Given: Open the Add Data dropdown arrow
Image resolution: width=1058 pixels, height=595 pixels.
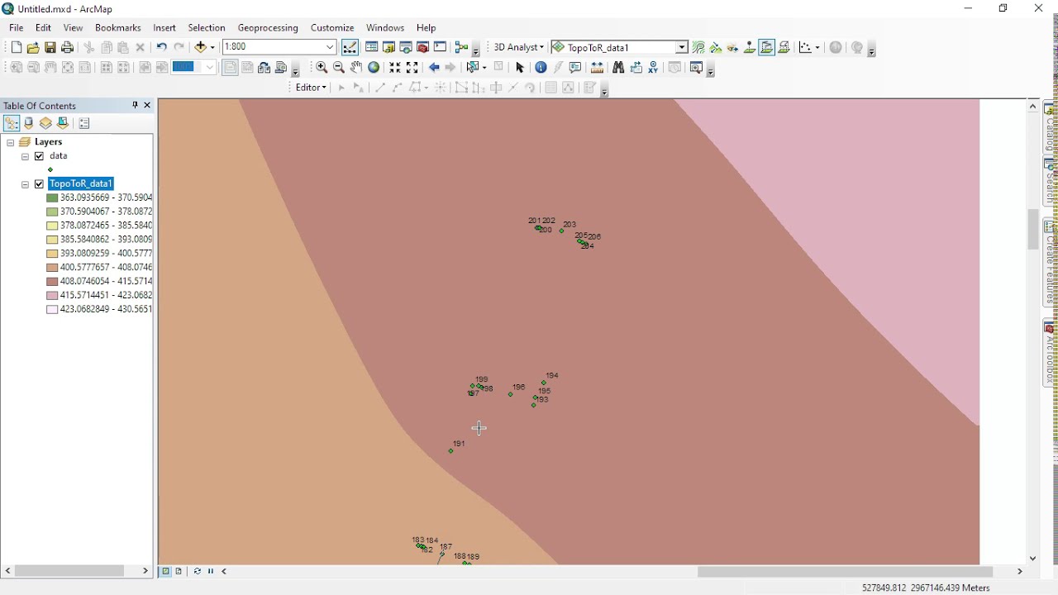Looking at the screenshot, I should 212,48.
